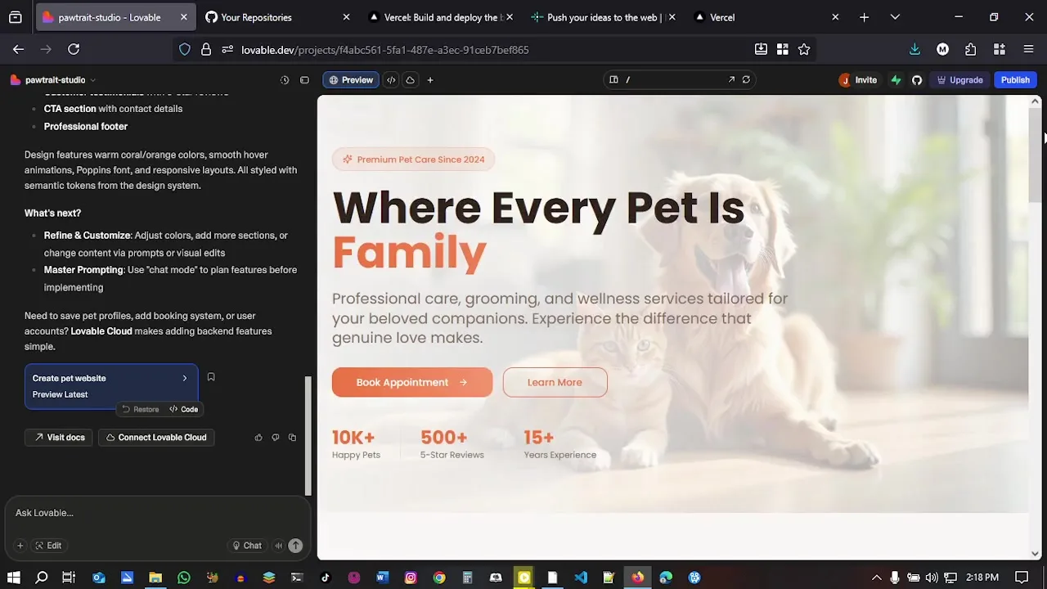Open Windows Start menu

[x=14, y=578]
